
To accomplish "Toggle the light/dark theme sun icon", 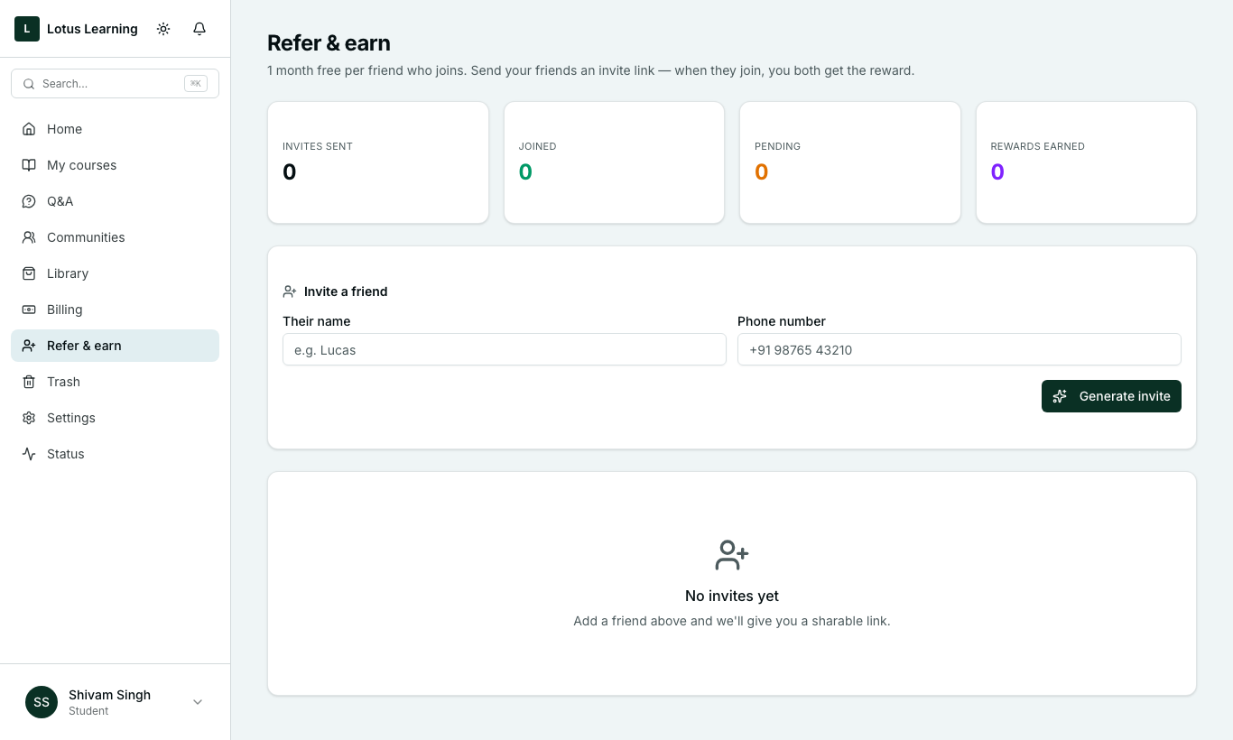I will (x=163, y=29).
